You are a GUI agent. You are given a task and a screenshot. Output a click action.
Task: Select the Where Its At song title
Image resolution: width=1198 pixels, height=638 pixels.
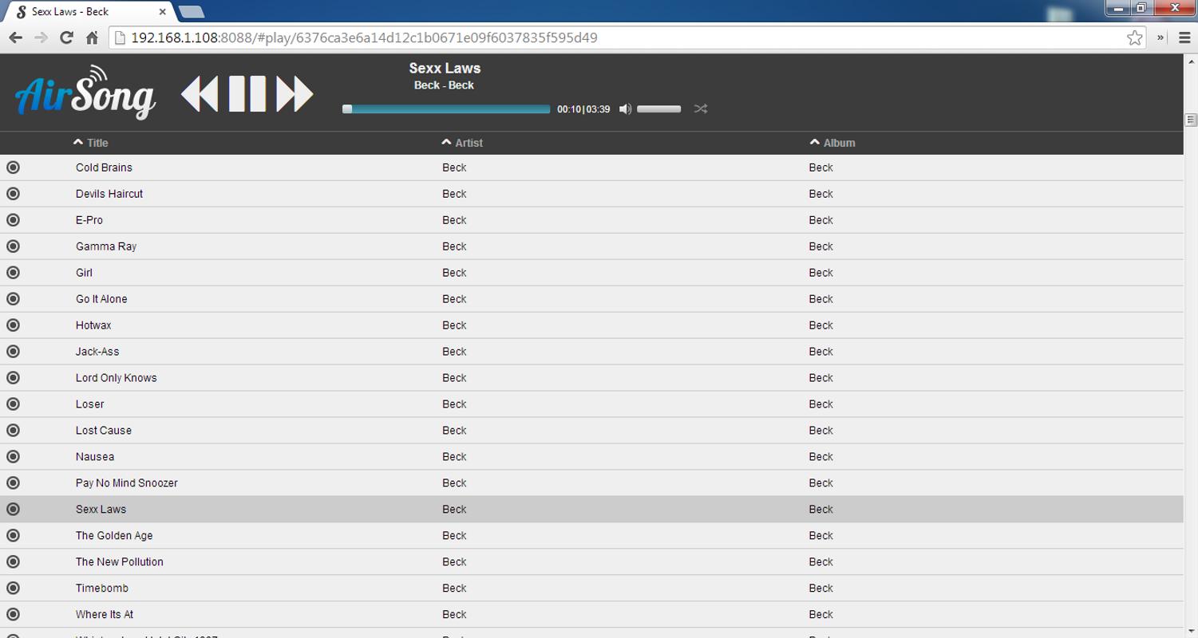pyautogui.click(x=105, y=615)
